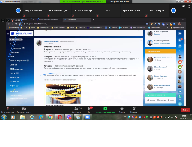Open Сергей Шухаренко in sidebar list
Screen dimensions: 192x147
click(162, 40)
